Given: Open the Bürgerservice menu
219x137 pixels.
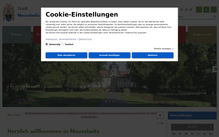Looking at the screenshot, I should (202, 35).
